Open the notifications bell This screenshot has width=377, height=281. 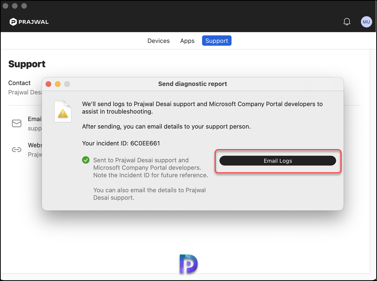[x=347, y=22]
